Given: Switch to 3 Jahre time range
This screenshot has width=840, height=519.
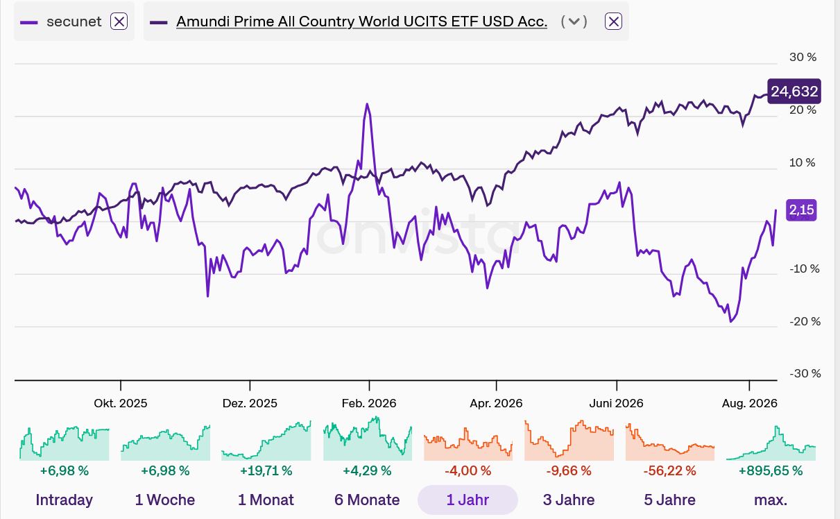Looking at the screenshot, I should pos(569,500).
